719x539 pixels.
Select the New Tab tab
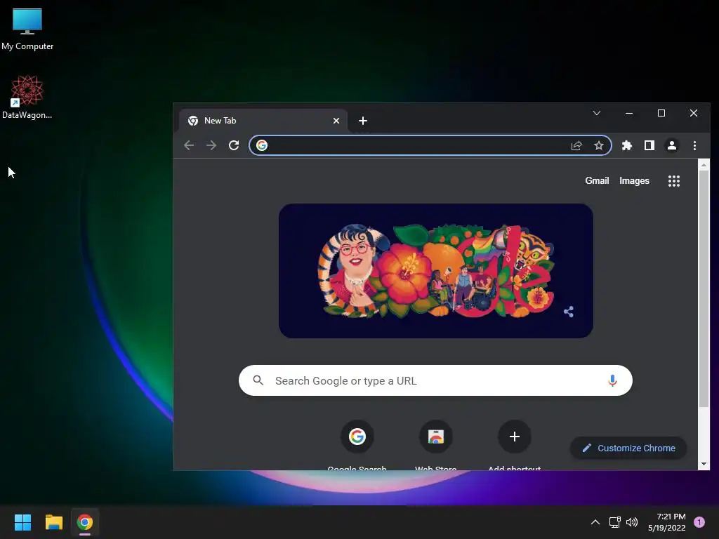[x=263, y=121]
